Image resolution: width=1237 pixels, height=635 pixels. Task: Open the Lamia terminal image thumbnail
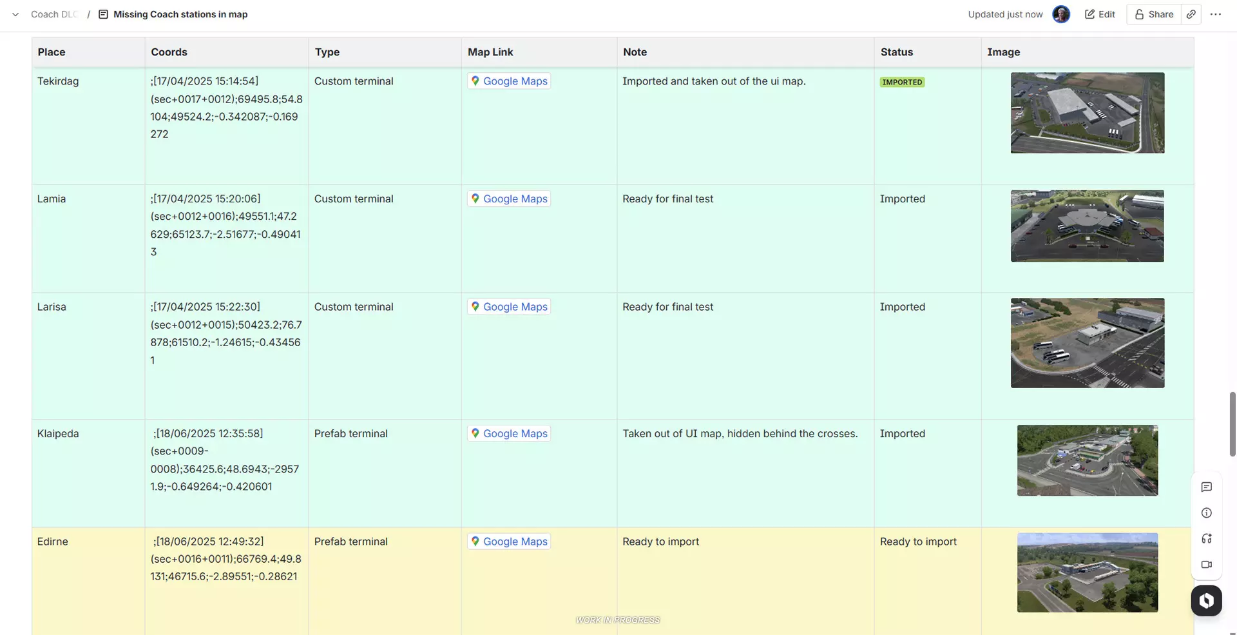tap(1088, 226)
